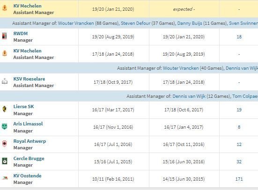Select the date 15/16 (Jun 30, 2016)
The width and height of the screenshot is (258, 190).
click(x=184, y=162)
